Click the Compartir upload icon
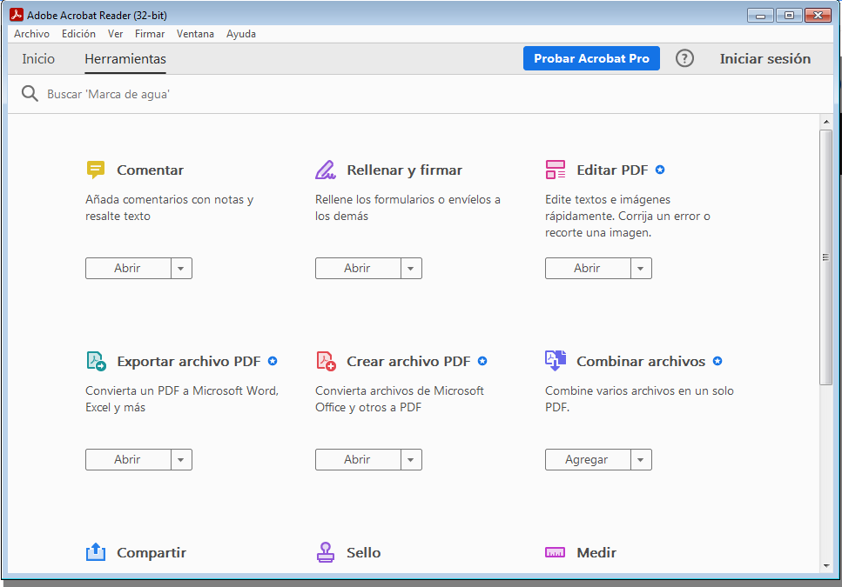The height and width of the screenshot is (587, 842). tap(96, 552)
